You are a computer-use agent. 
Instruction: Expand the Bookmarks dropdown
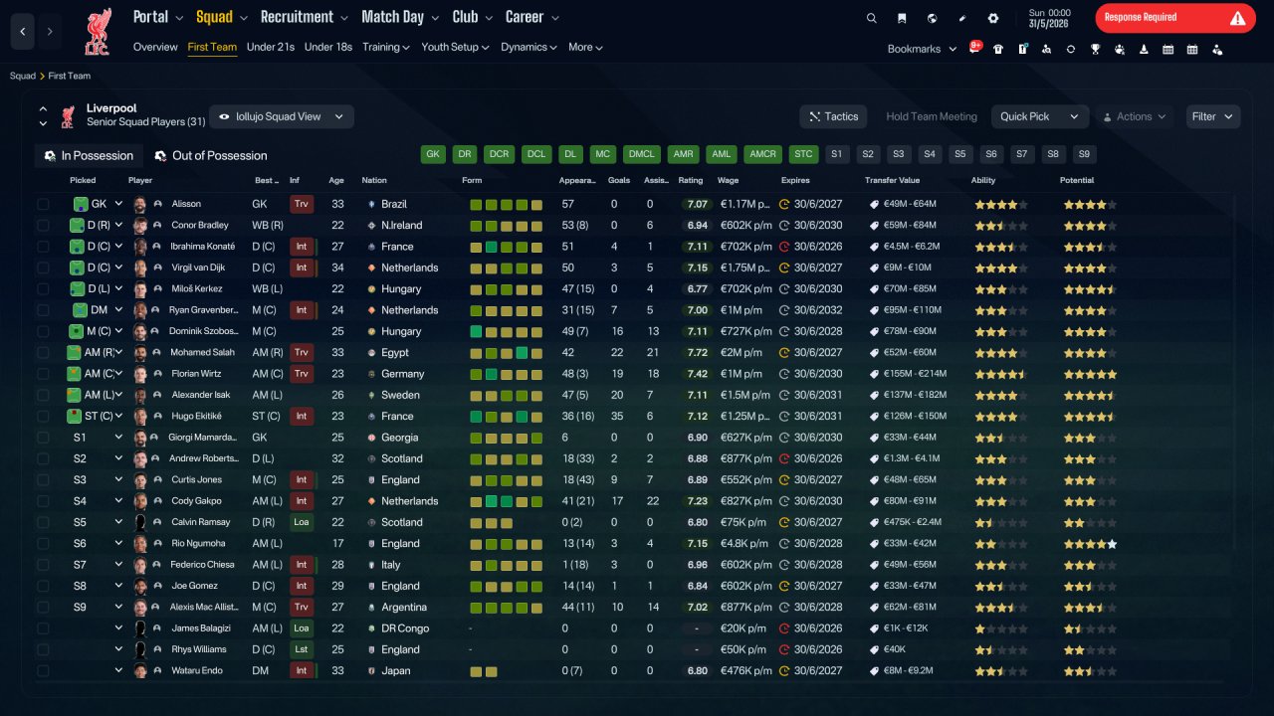[922, 49]
